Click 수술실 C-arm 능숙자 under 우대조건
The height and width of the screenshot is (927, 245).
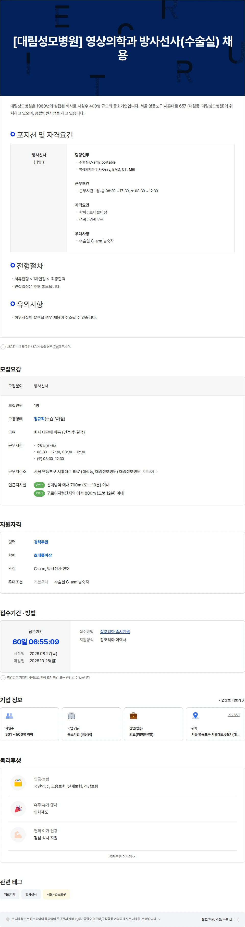(x=71, y=582)
